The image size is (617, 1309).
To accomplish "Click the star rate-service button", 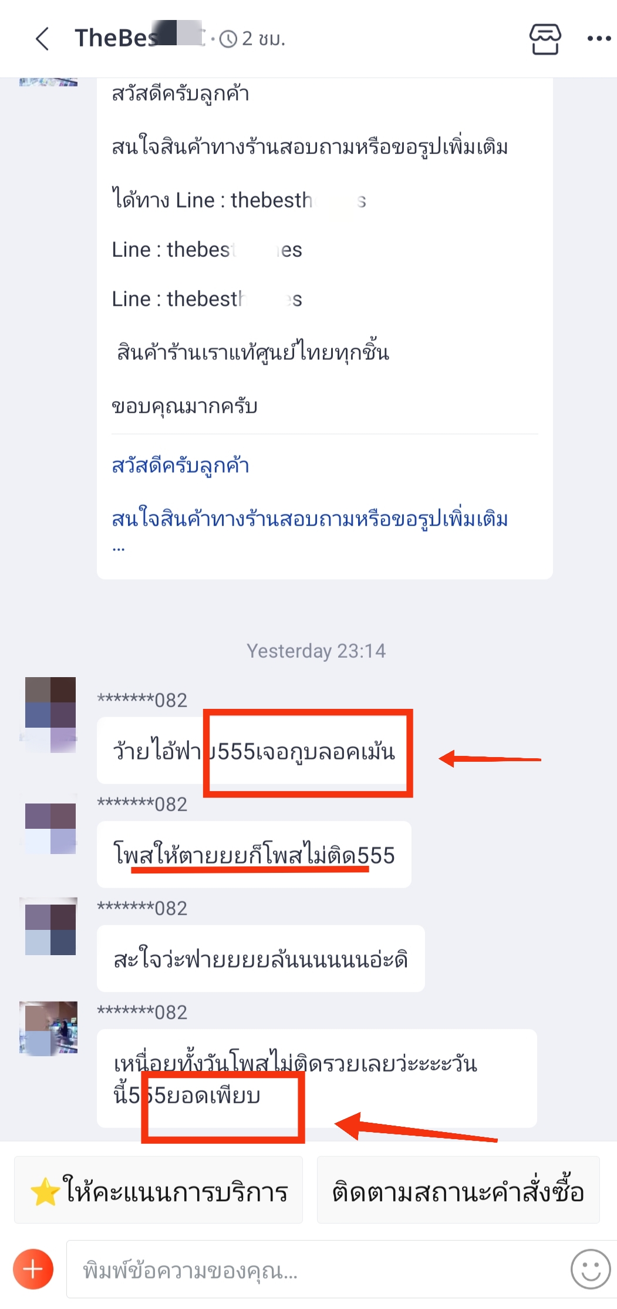I will (159, 1190).
